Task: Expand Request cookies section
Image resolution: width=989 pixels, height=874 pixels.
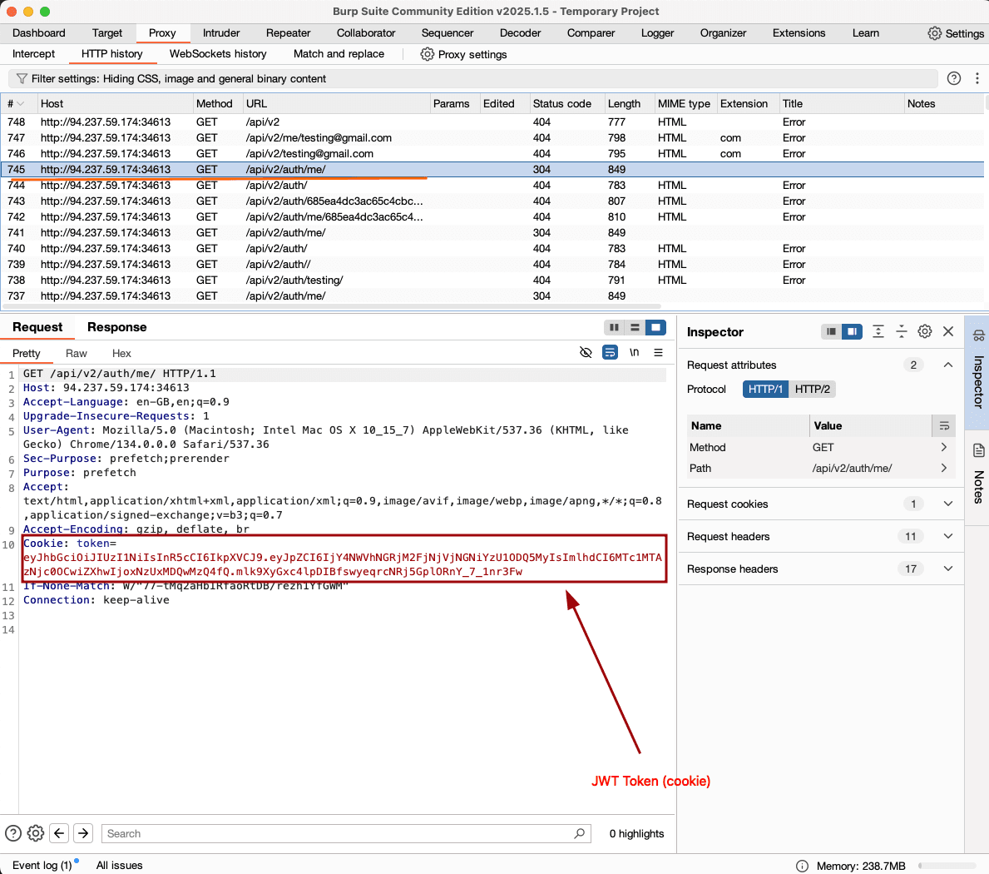Action: tap(948, 504)
